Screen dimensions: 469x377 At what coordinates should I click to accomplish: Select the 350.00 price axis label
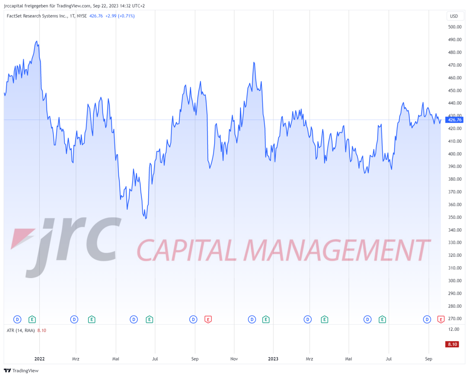click(x=455, y=217)
